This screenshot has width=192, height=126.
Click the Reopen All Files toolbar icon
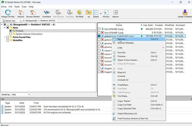[8, 12]
